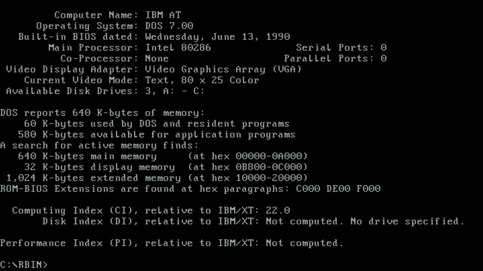Click the Computing Index value 22.0
Image resolution: width=483 pixels, height=271 pixels.
[278, 211]
